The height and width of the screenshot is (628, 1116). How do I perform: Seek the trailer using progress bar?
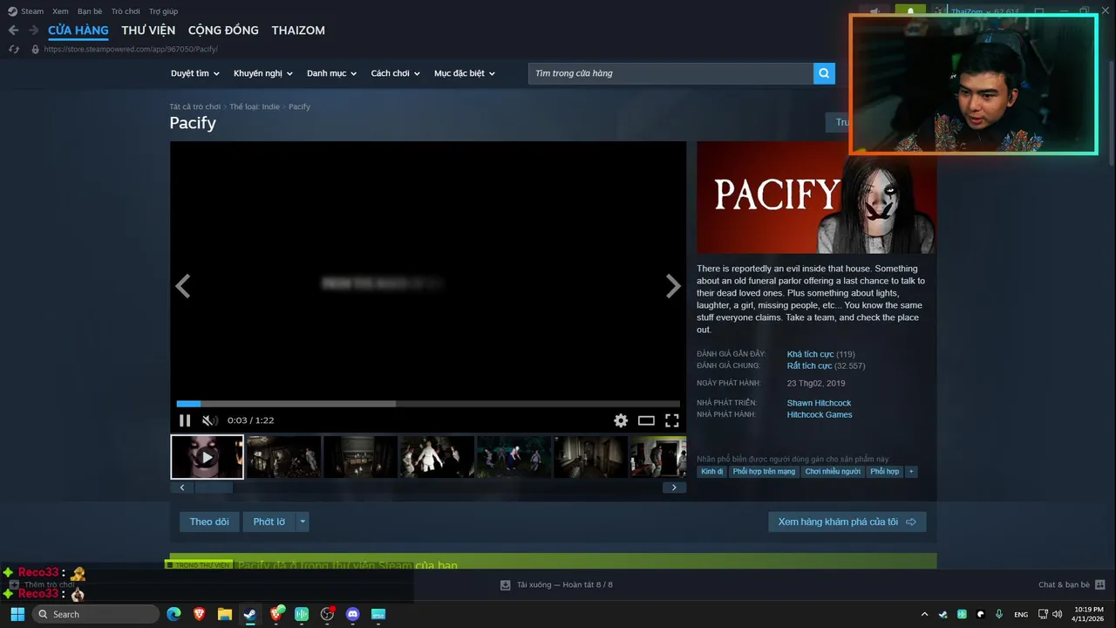click(428, 404)
